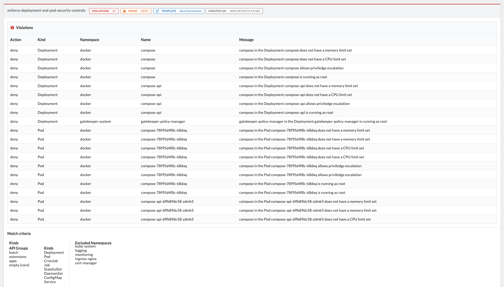Click the Match criteria heading
This screenshot has width=504, height=287.
19,234
